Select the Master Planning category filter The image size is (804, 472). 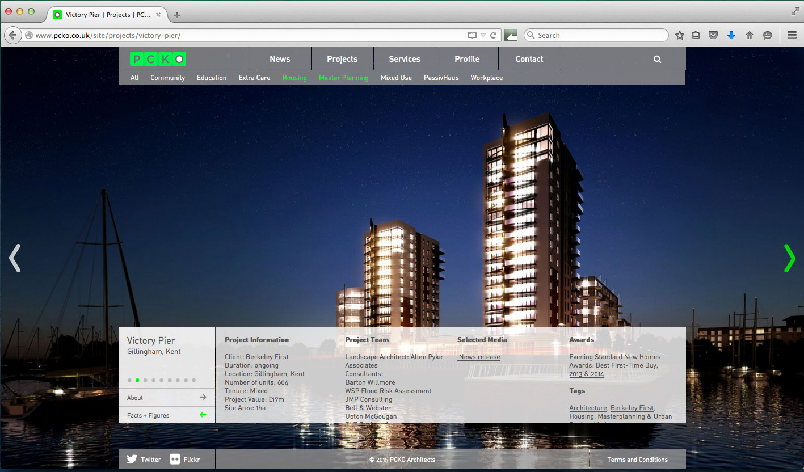[x=343, y=78]
